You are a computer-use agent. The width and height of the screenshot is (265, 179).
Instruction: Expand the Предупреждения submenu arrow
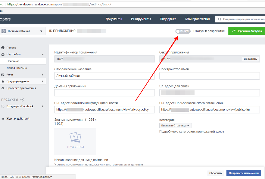[42, 81]
